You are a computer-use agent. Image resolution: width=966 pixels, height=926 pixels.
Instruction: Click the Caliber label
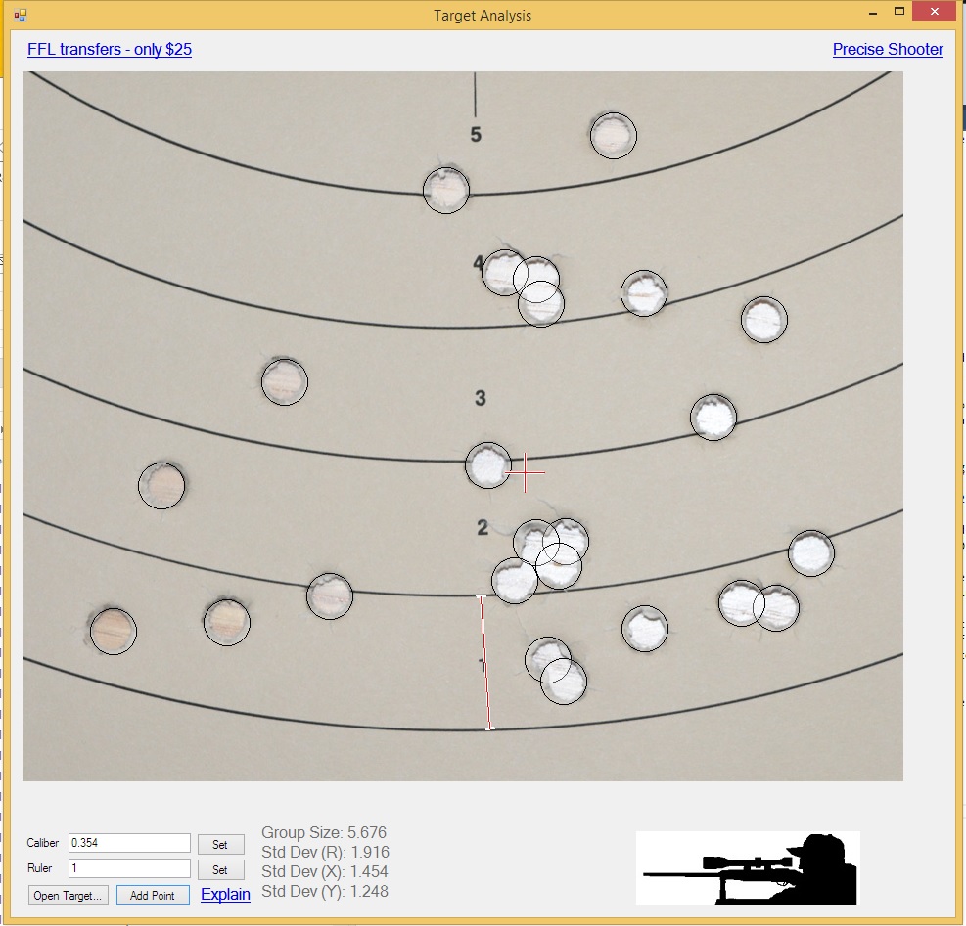(x=42, y=843)
